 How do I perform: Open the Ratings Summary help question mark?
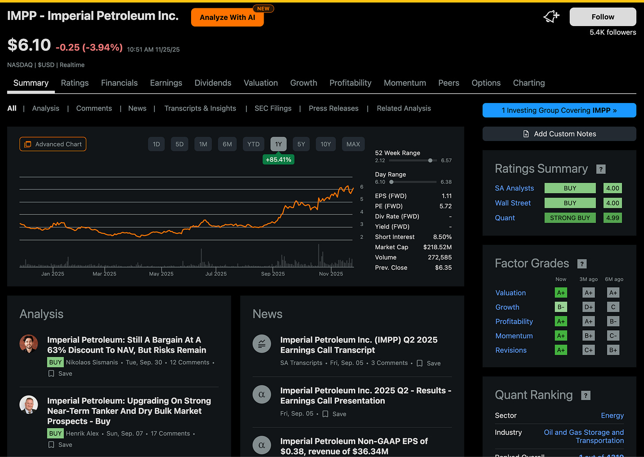click(x=601, y=169)
